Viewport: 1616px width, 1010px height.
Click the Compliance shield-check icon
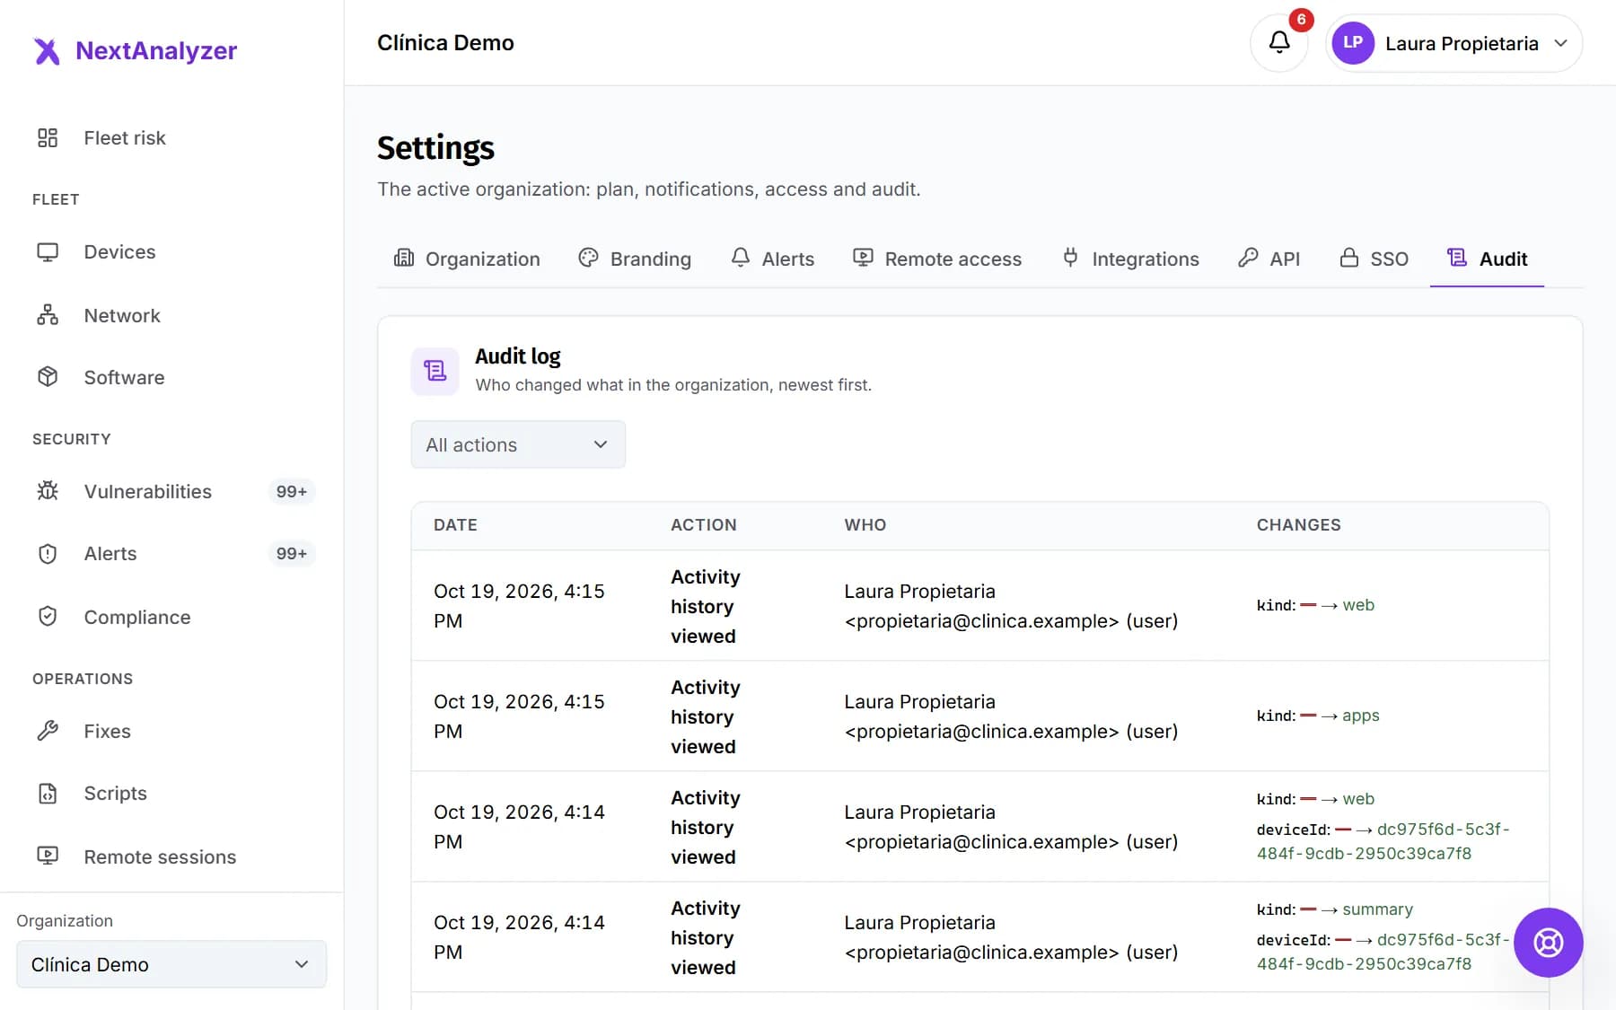click(48, 617)
